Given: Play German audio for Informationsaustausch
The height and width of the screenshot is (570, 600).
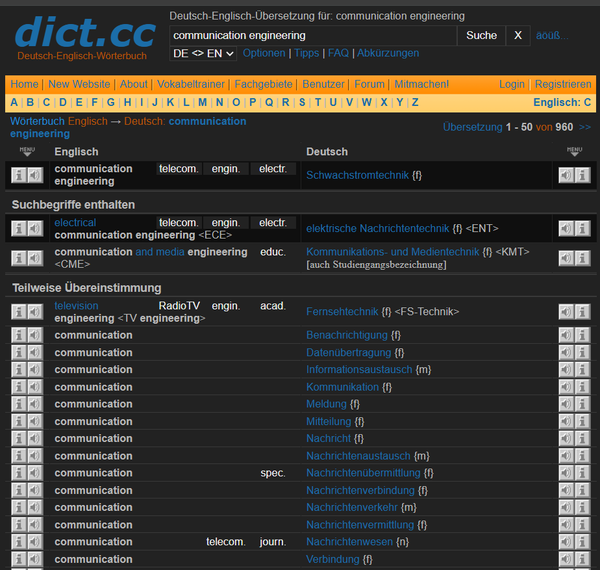Looking at the screenshot, I should [x=566, y=369].
